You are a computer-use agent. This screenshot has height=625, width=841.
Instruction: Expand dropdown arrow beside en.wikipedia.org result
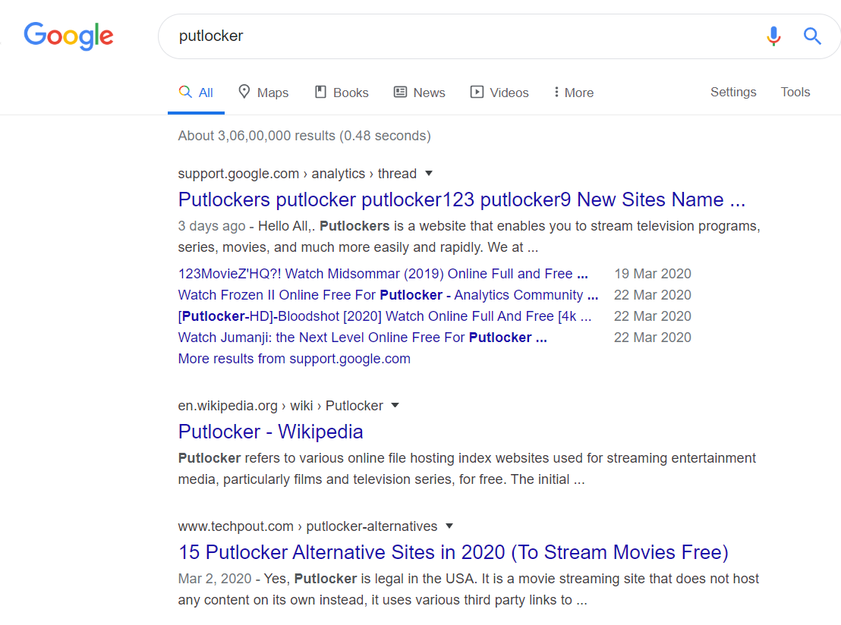point(395,405)
